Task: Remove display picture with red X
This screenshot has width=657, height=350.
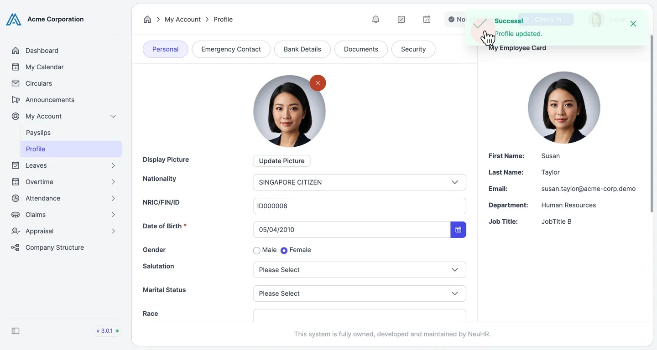Action: pyautogui.click(x=318, y=83)
